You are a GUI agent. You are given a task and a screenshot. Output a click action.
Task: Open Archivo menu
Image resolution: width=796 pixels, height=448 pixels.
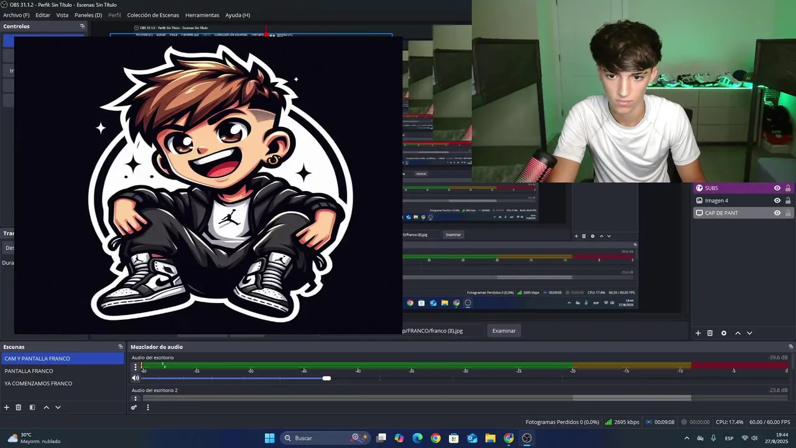[x=16, y=15]
